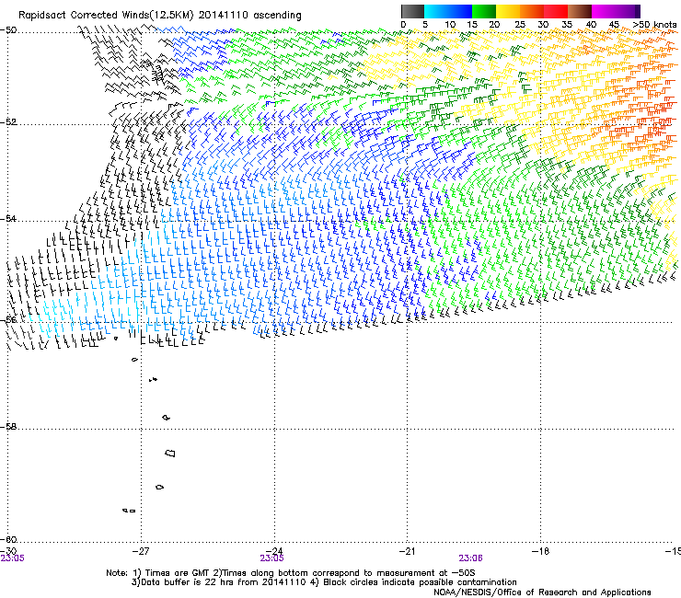This screenshot has width=681, height=598.
Task: Click the legend tick label '25'
Action: pos(520,25)
